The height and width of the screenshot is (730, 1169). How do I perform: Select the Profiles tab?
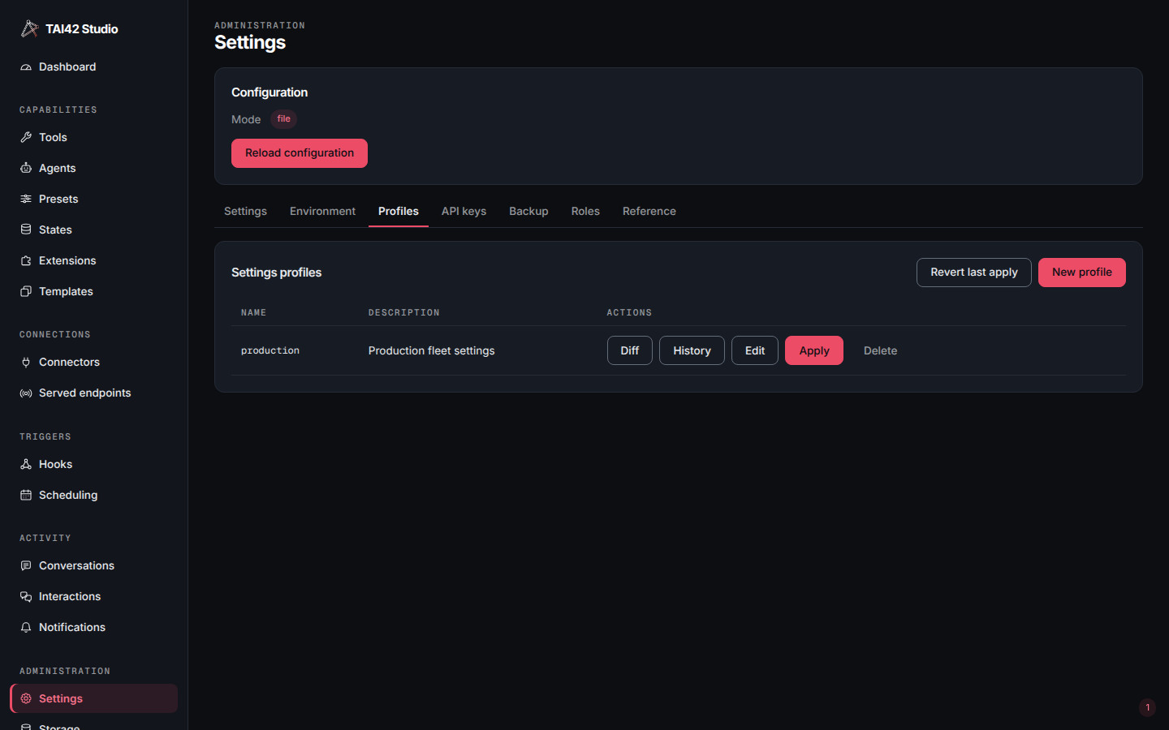[x=399, y=211]
